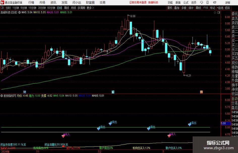Viewport: 238px width, 153px height.
Task: Click the magenta MA20: 5.01 label
Action: pyautogui.click(x=53, y=12)
